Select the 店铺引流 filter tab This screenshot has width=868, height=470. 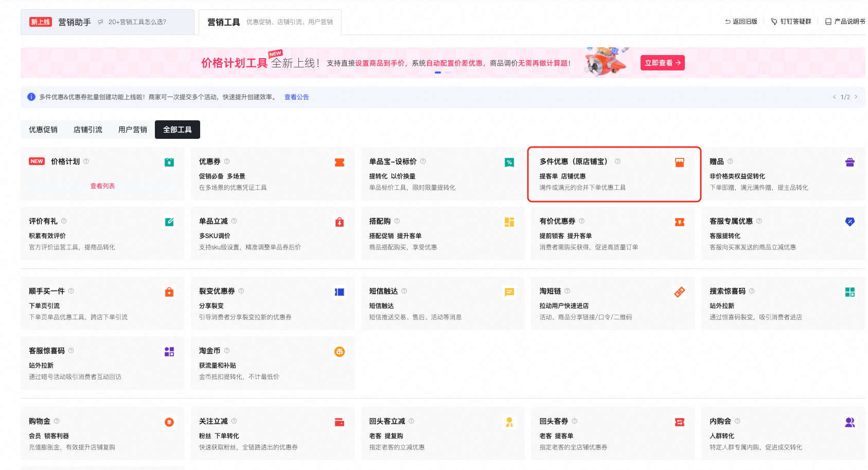(88, 130)
